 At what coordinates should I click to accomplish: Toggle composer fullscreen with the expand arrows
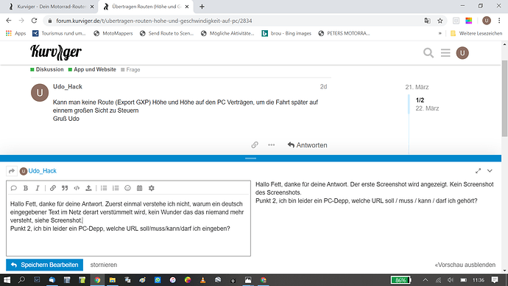(x=479, y=171)
